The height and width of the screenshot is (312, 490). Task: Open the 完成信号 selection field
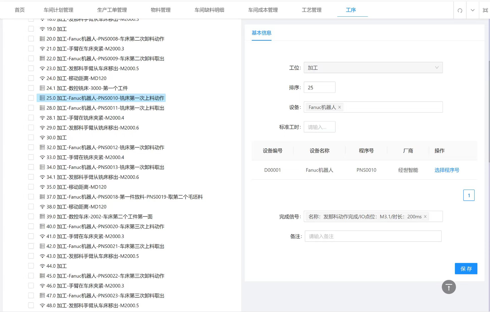coord(373,216)
